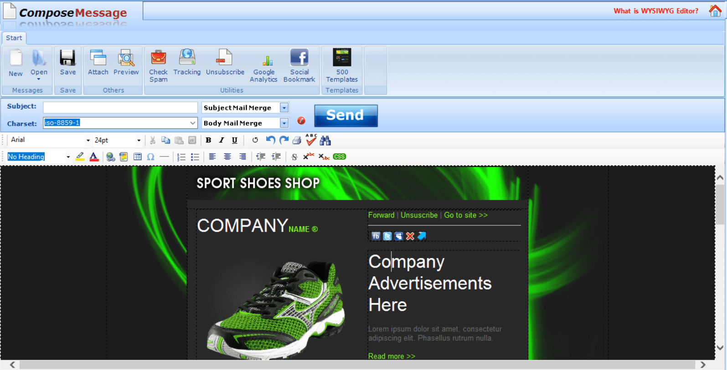The width and height of the screenshot is (727, 370).
Task: Run Check Spam on the message
Action: pyautogui.click(x=158, y=66)
